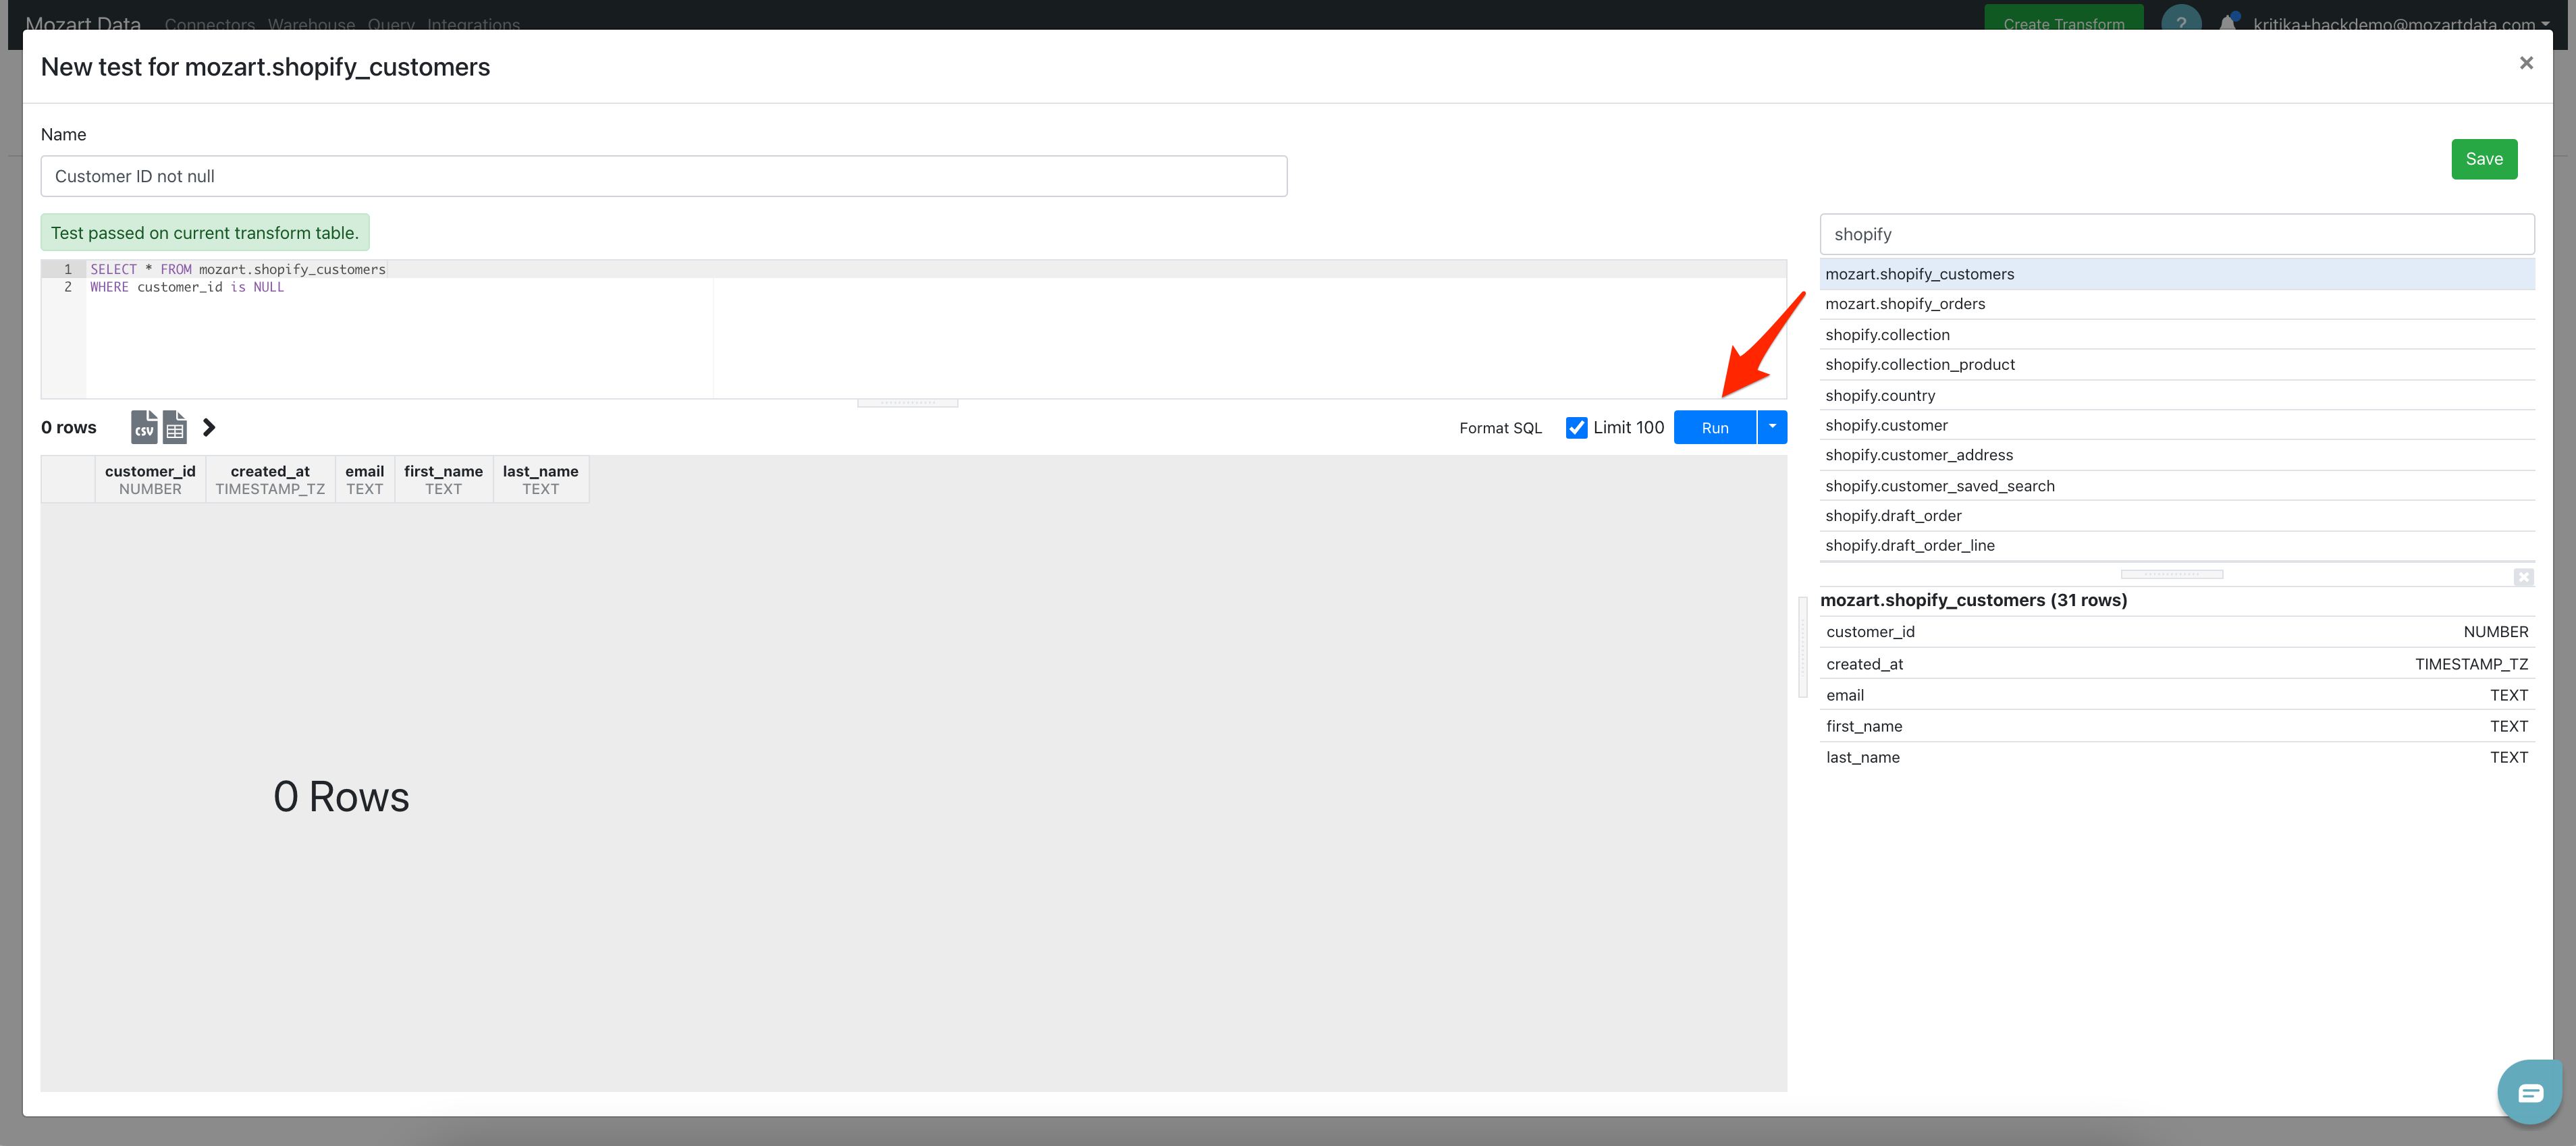
Task: Choose shopify.draft_order_line from list
Action: pos(1909,545)
